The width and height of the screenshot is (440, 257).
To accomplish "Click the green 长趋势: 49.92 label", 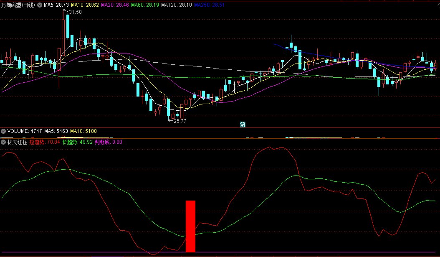I will click(77, 142).
